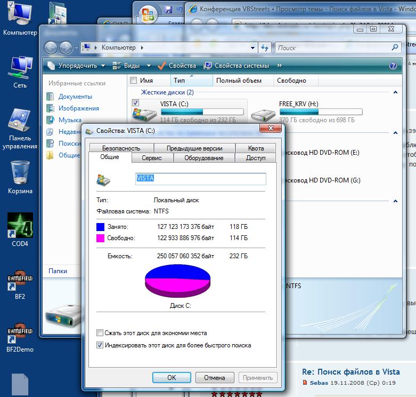Click the help question mark icon

pos(393,66)
